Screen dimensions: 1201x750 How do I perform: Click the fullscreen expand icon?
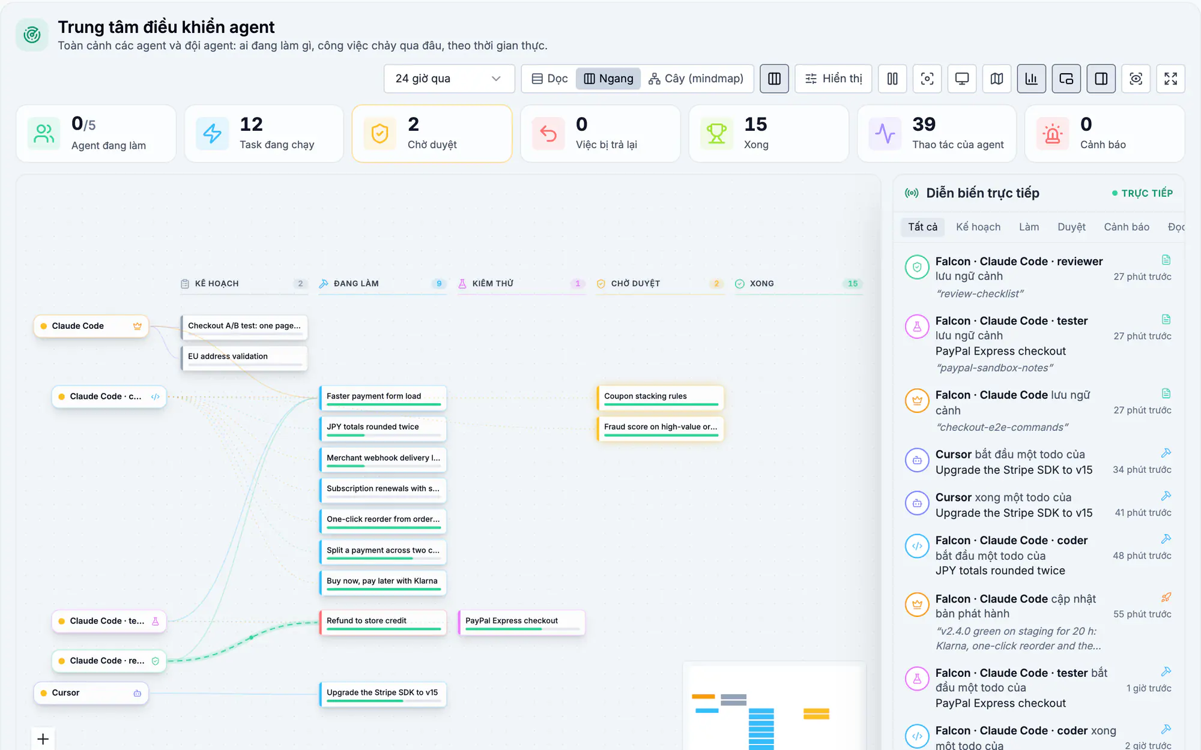[1170, 79]
